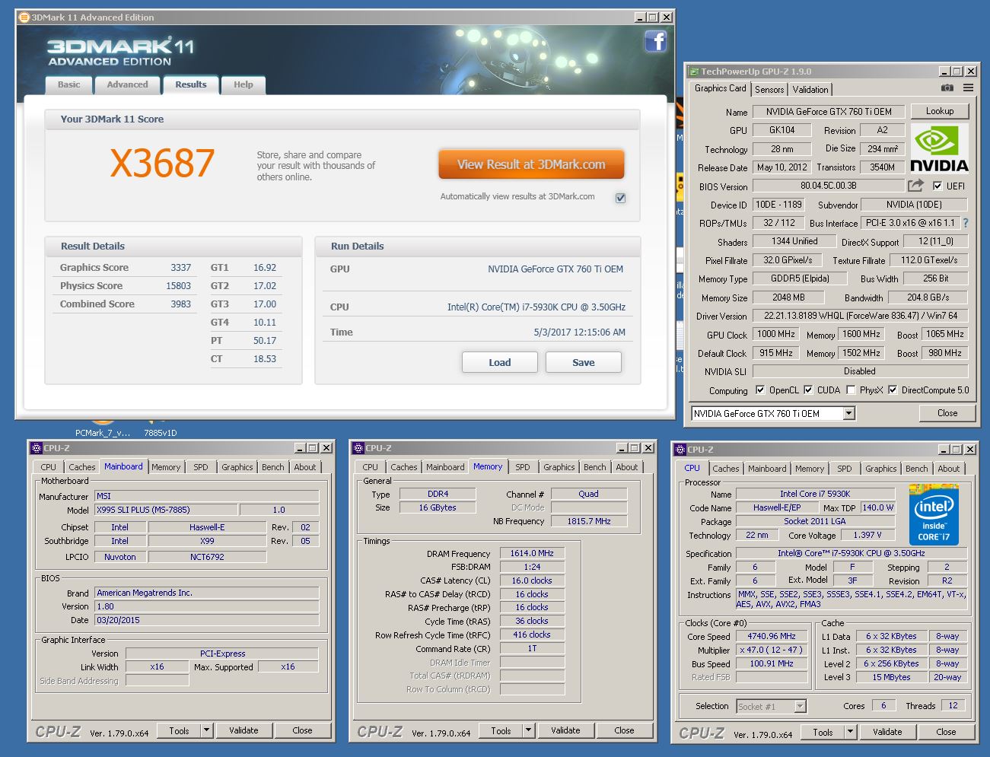
Task: Click the Mainboard CPU-Z window title icon
Action: coord(37,448)
